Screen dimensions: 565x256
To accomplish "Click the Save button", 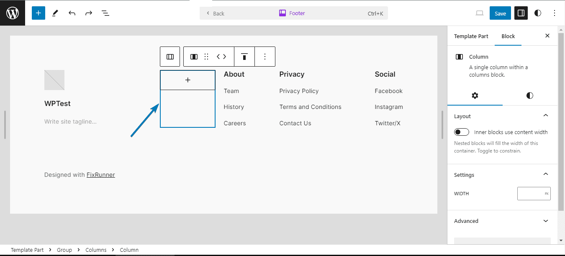I will click(x=500, y=13).
